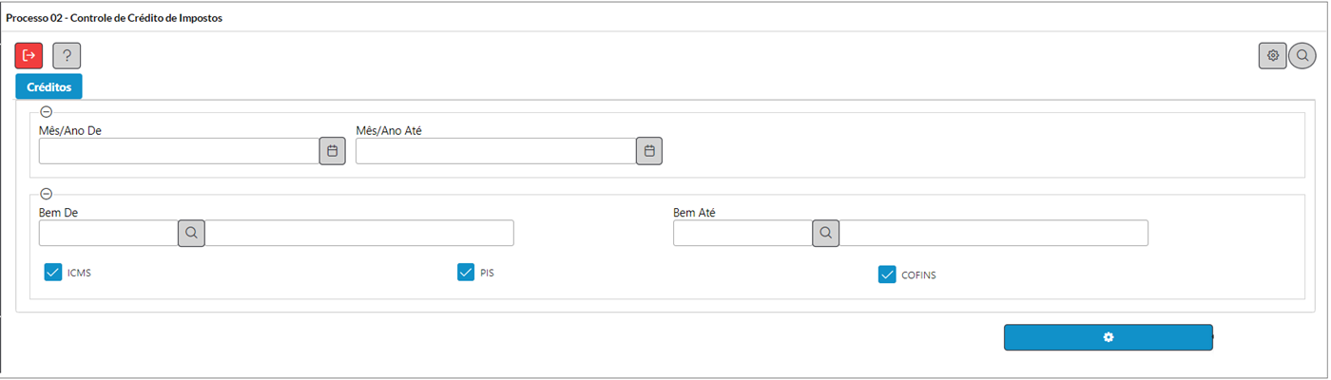
Task: Focus the Mês/Ano De input field
Action: (179, 151)
